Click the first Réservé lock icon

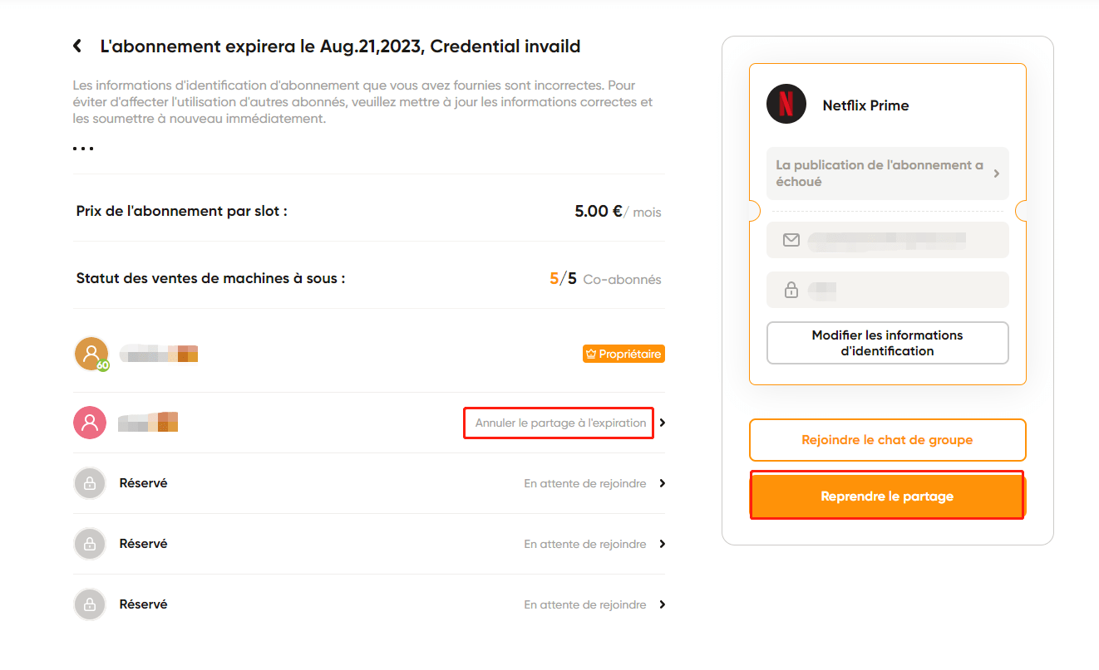(90, 483)
